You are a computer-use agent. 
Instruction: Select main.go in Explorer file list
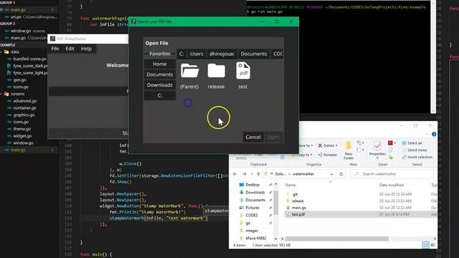point(296,208)
